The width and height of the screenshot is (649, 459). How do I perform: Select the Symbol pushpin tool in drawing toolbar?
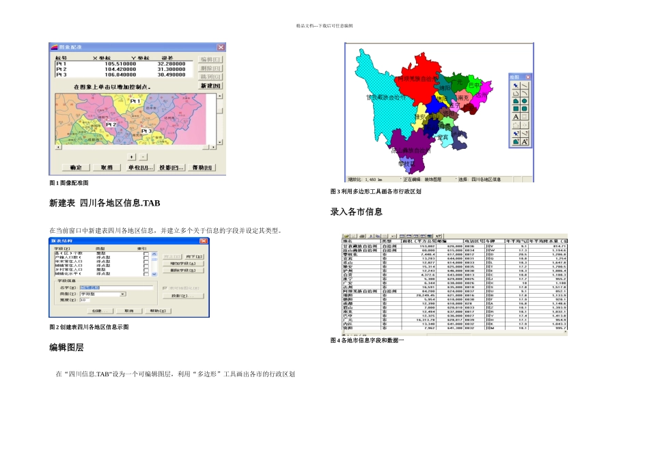click(x=516, y=85)
